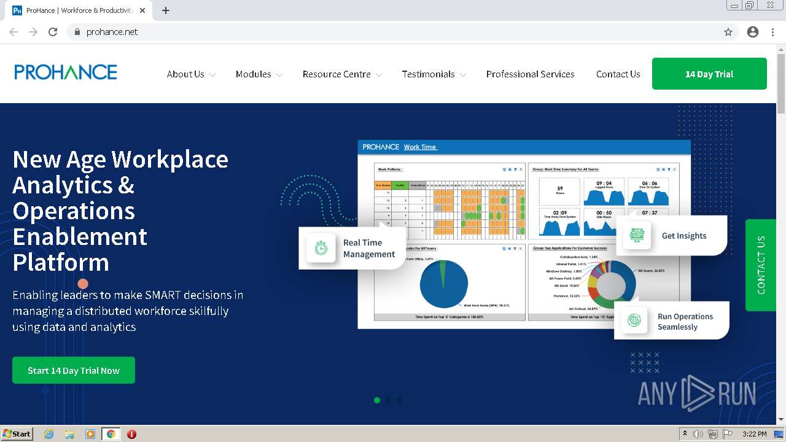Click page vertical scrollbar thumb
Screen dimensions: 786x442
tap(781, 83)
